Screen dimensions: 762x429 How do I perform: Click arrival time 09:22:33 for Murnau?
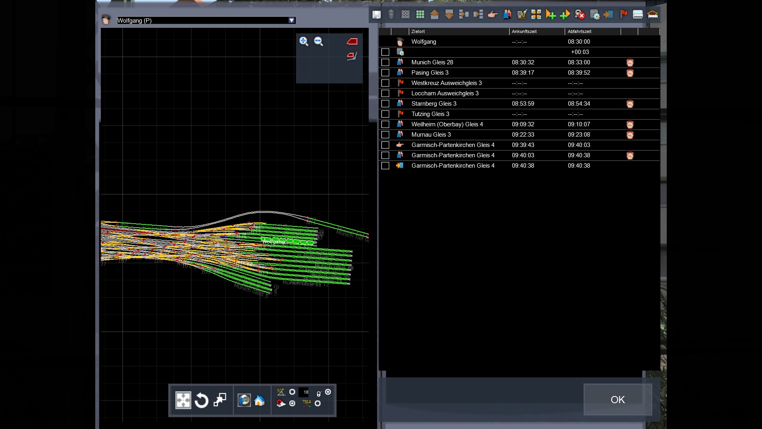[x=523, y=135]
